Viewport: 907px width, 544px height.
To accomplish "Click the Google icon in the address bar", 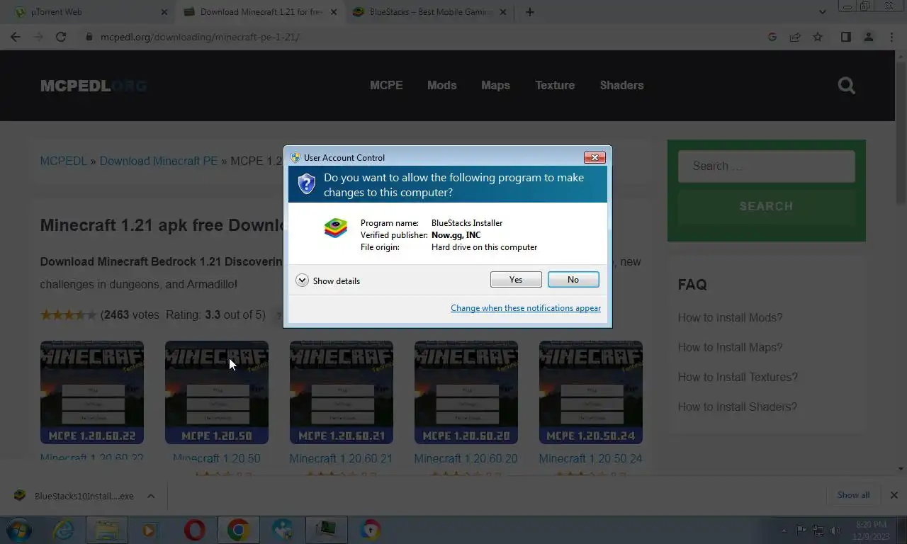I will click(x=772, y=37).
